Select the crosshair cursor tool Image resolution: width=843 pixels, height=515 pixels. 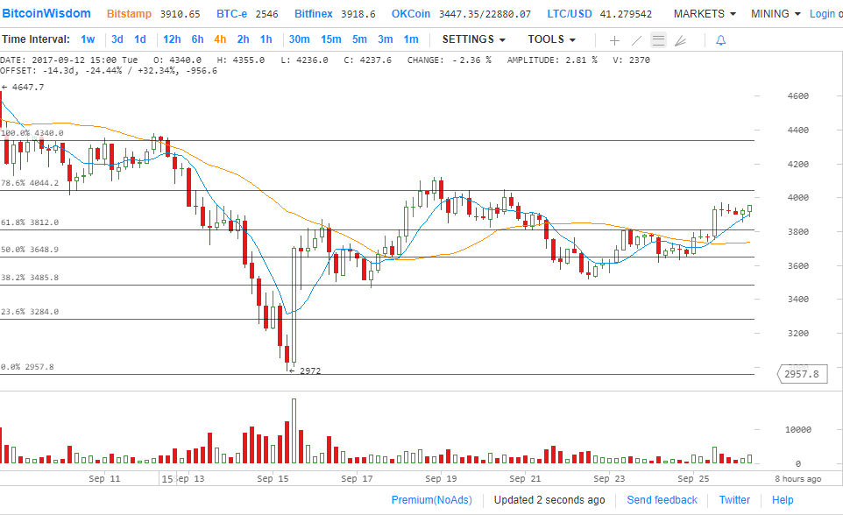click(x=614, y=40)
